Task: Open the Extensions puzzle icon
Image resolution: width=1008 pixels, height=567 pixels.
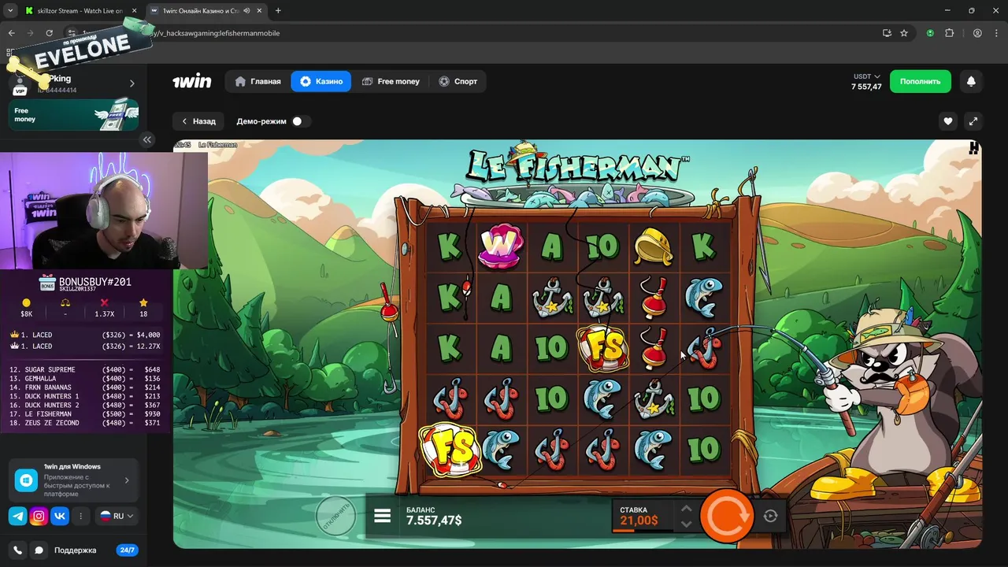Action: point(949,33)
